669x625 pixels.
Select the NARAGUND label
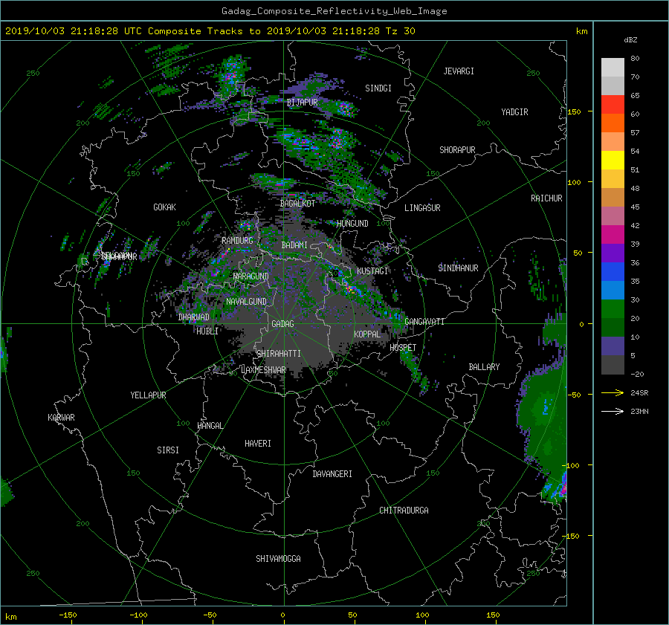251,276
